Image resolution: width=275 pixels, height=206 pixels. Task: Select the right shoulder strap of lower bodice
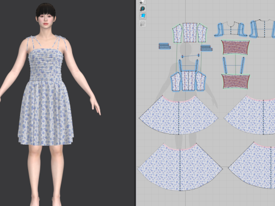[x=197, y=65]
